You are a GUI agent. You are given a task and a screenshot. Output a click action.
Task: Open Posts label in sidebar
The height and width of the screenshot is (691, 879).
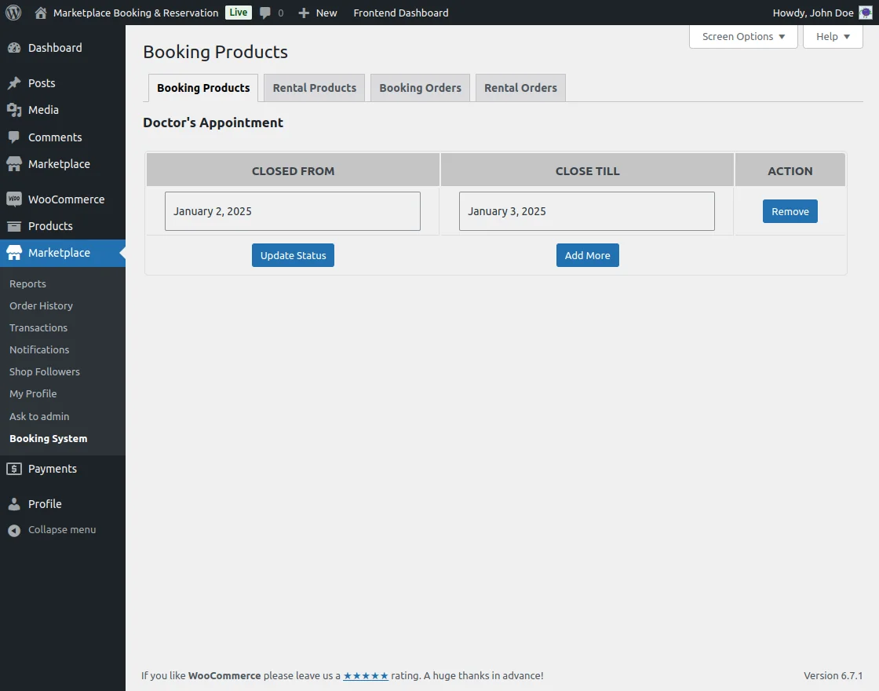pyautogui.click(x=42, y=83)
